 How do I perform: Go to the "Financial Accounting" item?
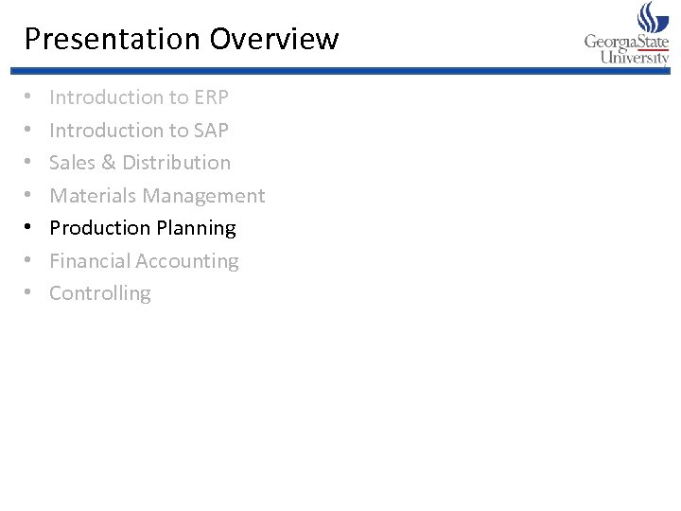[x=144, y=261]
